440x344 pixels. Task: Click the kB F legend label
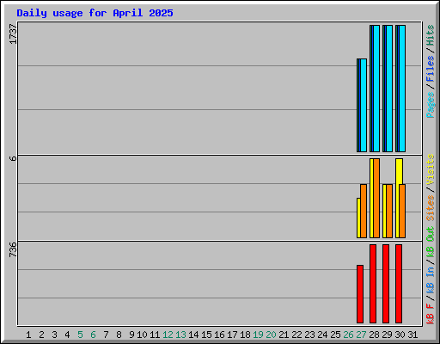[431, 314]
